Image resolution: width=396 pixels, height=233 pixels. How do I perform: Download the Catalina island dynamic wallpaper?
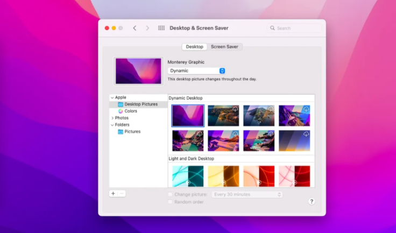(x=271, y=109)
